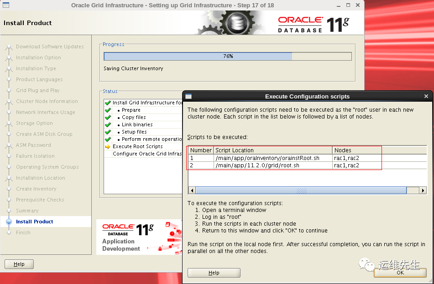Click green check icon beside Copy files
This screenshot has width=434, height=284.
coord(108,117)
